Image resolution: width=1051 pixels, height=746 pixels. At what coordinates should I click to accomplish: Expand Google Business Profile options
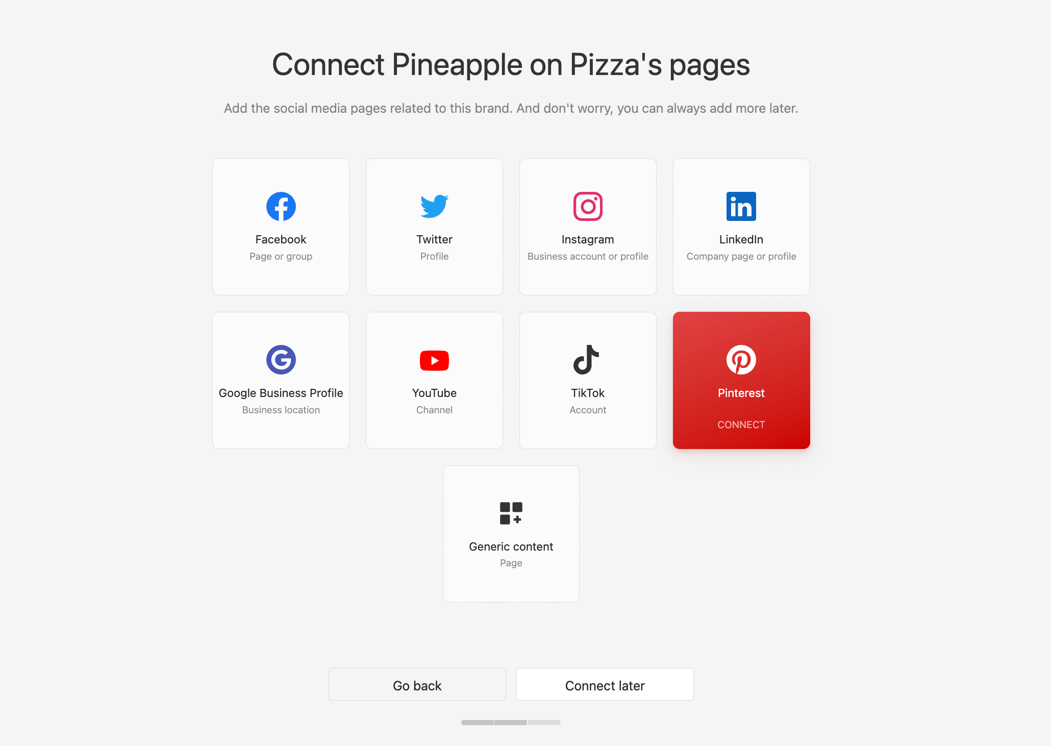281,380
